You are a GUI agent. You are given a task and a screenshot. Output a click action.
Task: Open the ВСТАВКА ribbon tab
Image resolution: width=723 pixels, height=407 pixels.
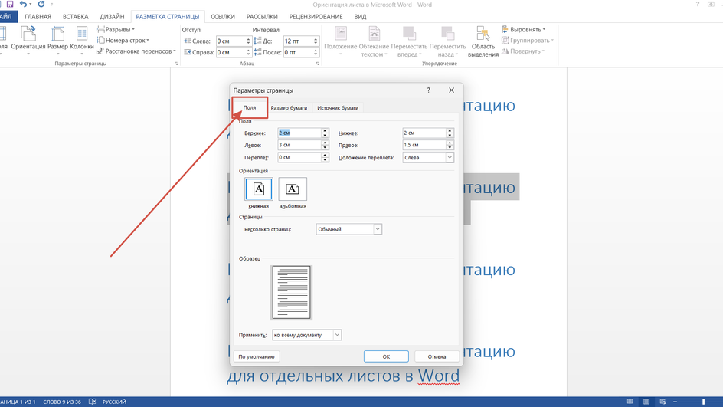click(76, 17)
